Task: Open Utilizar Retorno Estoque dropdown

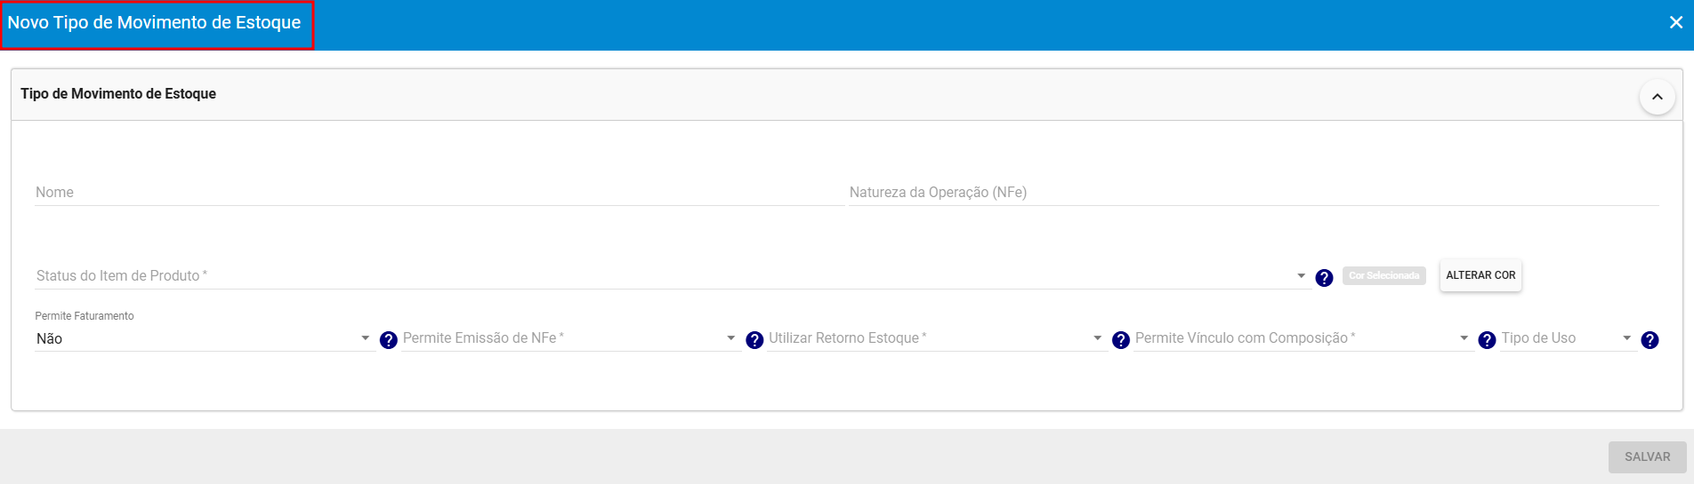Action: click(937, 338)
